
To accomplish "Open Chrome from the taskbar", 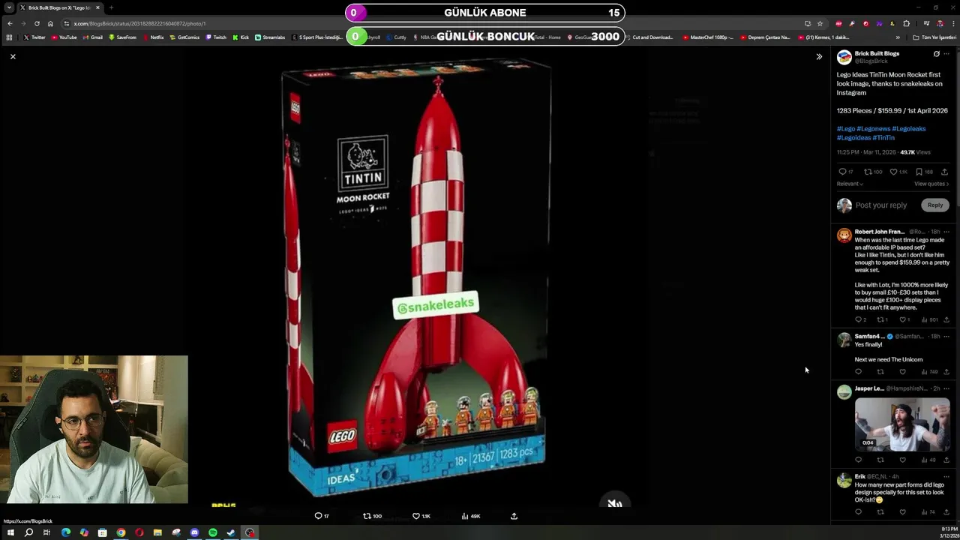I will click(x=121, y=532).
